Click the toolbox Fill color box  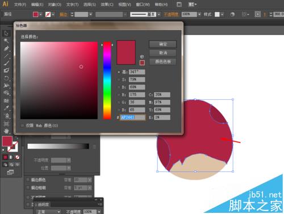click(7, 141)
